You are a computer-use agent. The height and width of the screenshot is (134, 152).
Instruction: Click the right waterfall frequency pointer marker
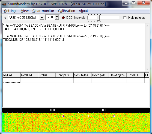(114, 116)
